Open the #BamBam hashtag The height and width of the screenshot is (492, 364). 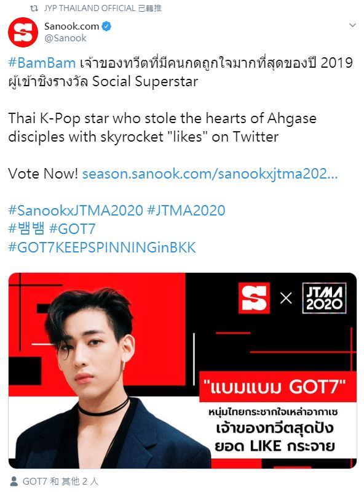tap(42, 63)
